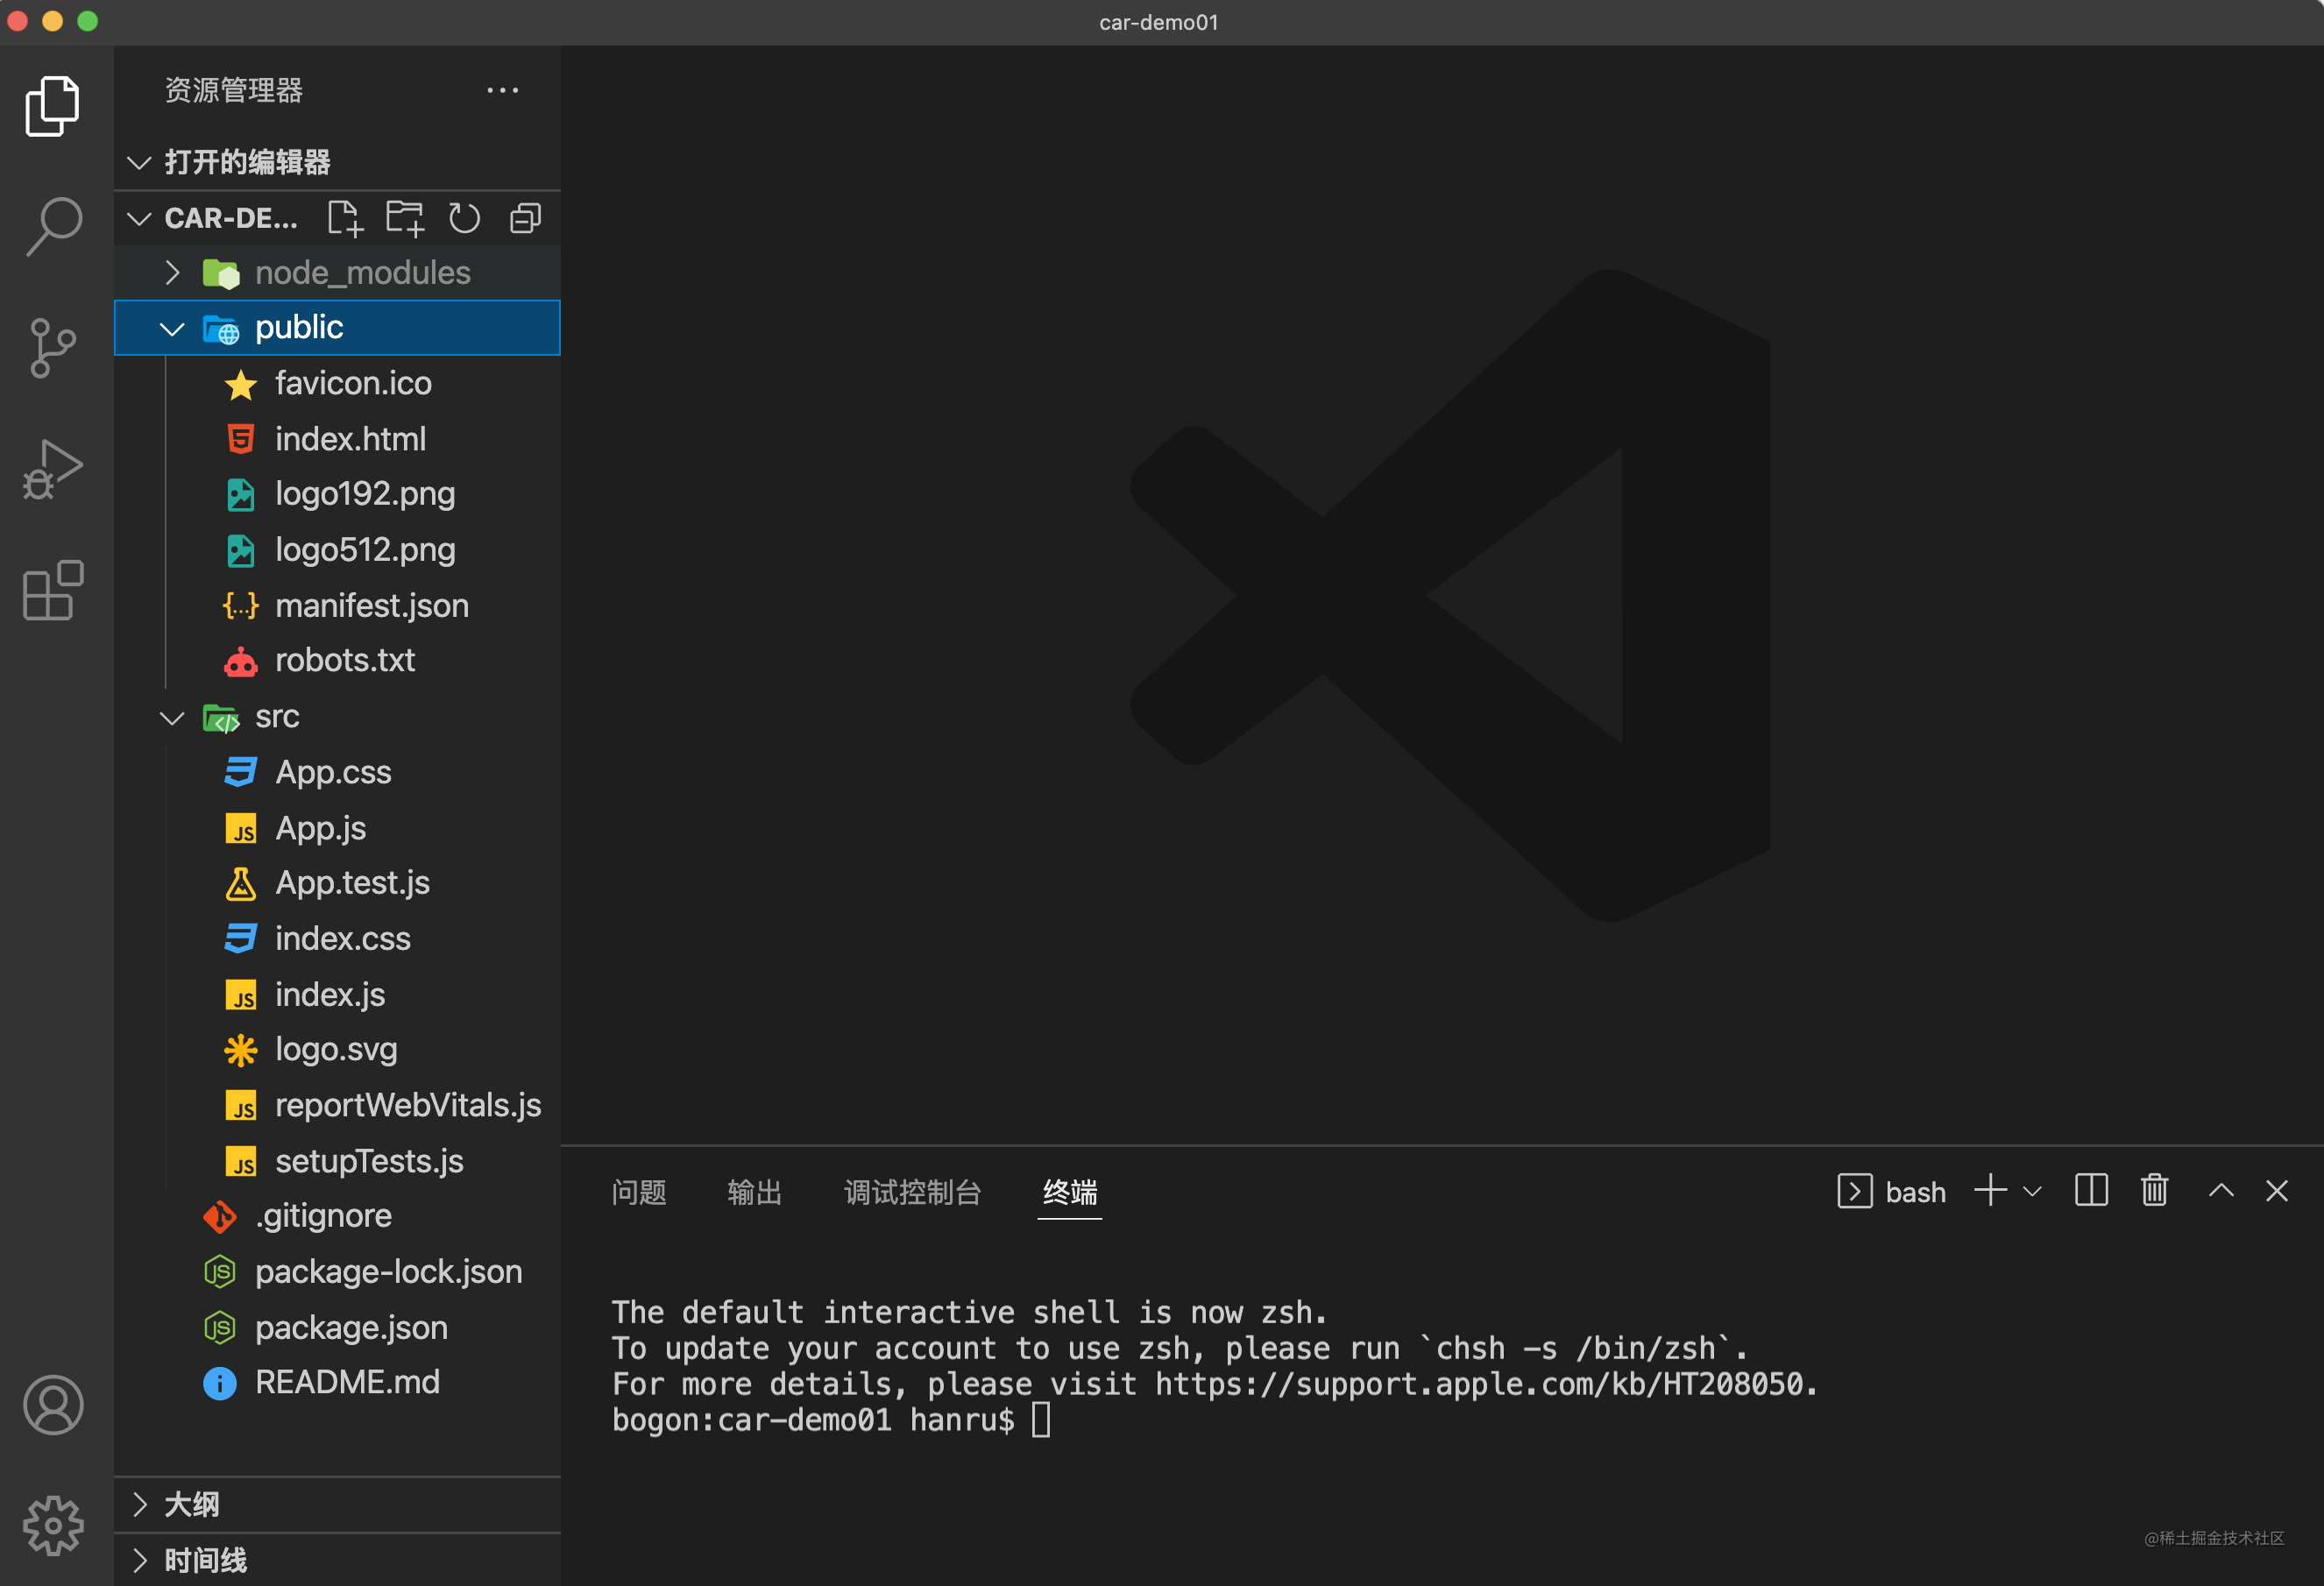Screen dimensions: 2324x1586
Task: Open package-lock.json file
Action: tap(337, 1272)
